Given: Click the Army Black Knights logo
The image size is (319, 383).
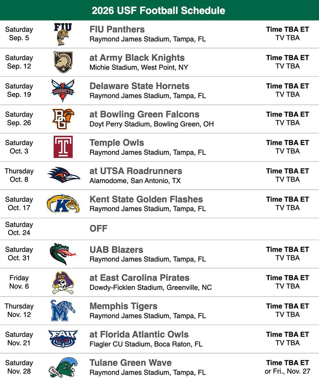Looking at the screenshot, I should click(63, 62).
